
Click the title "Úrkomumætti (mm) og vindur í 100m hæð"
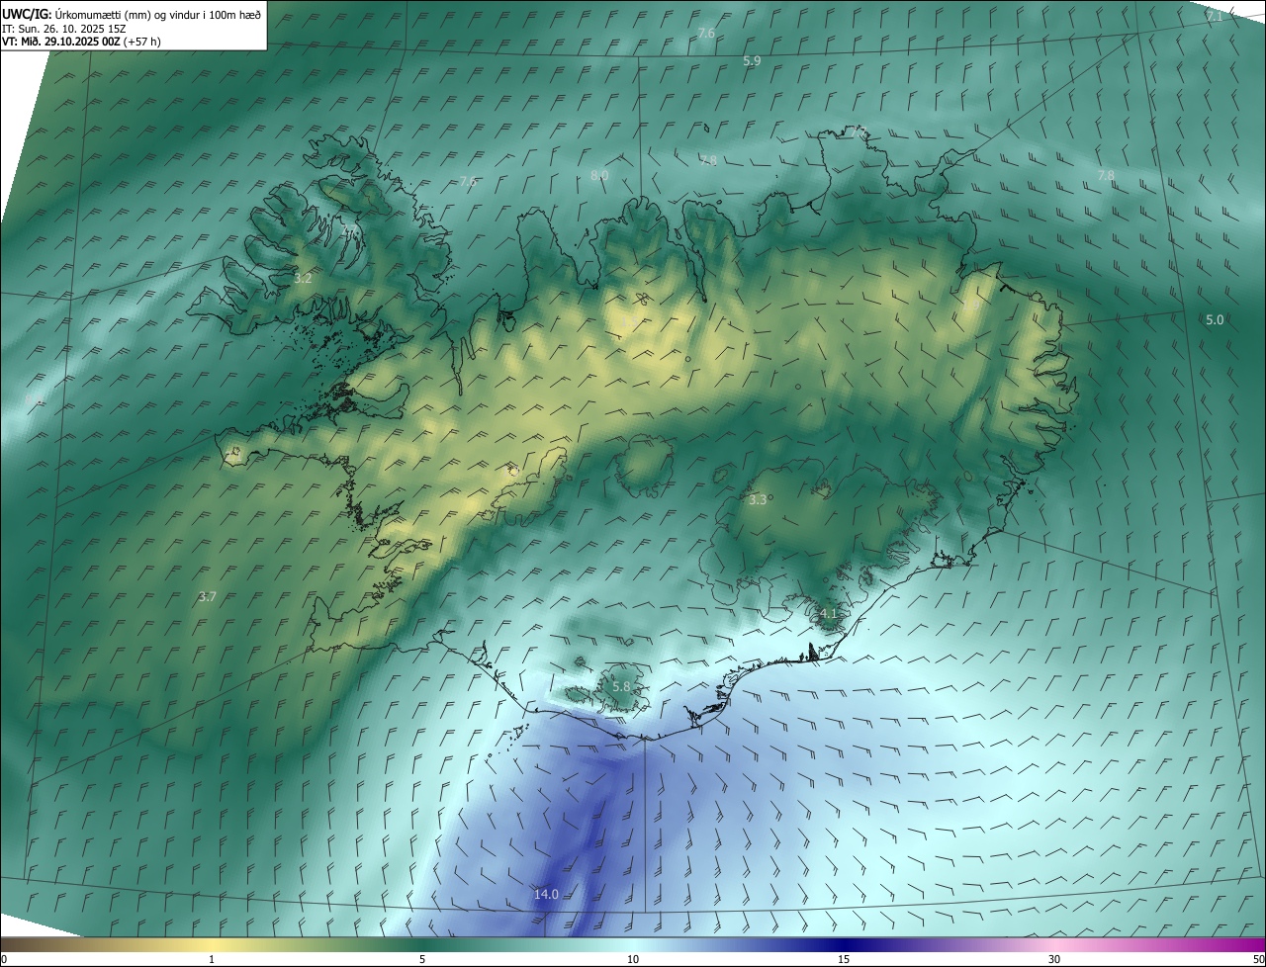click(x=159, y=13)
